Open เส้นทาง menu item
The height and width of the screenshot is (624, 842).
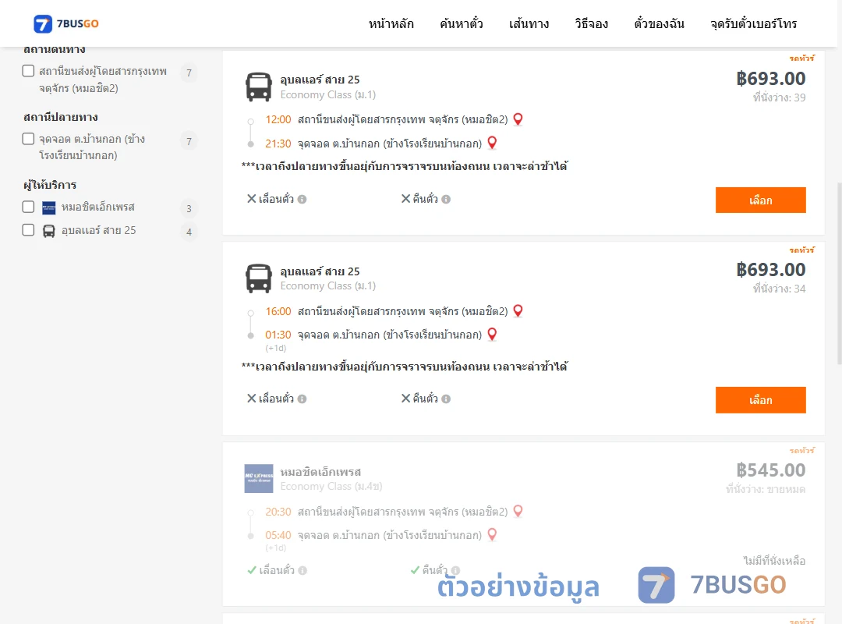(x=529, y=23)
